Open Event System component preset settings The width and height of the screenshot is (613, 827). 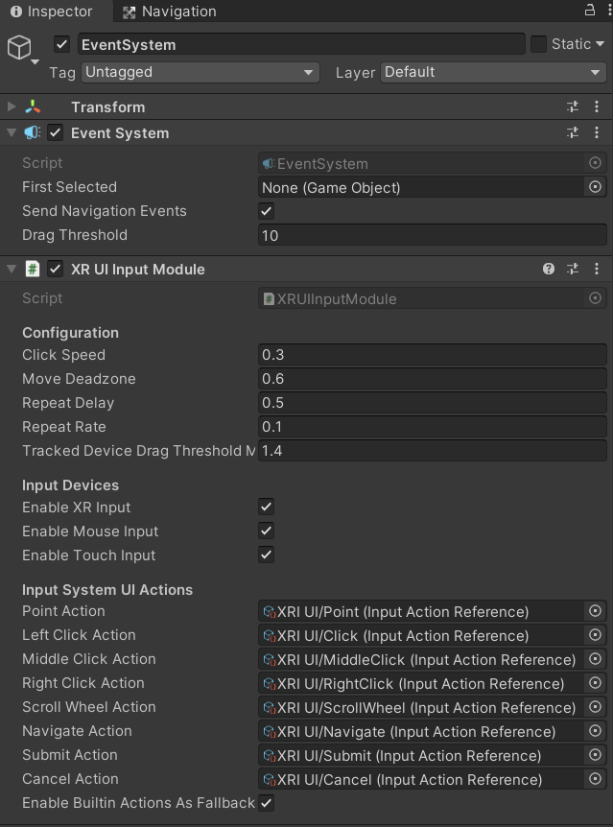click(x=573, y=133)
